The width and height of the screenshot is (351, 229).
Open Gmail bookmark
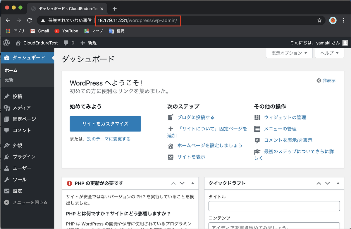point(40,31)
